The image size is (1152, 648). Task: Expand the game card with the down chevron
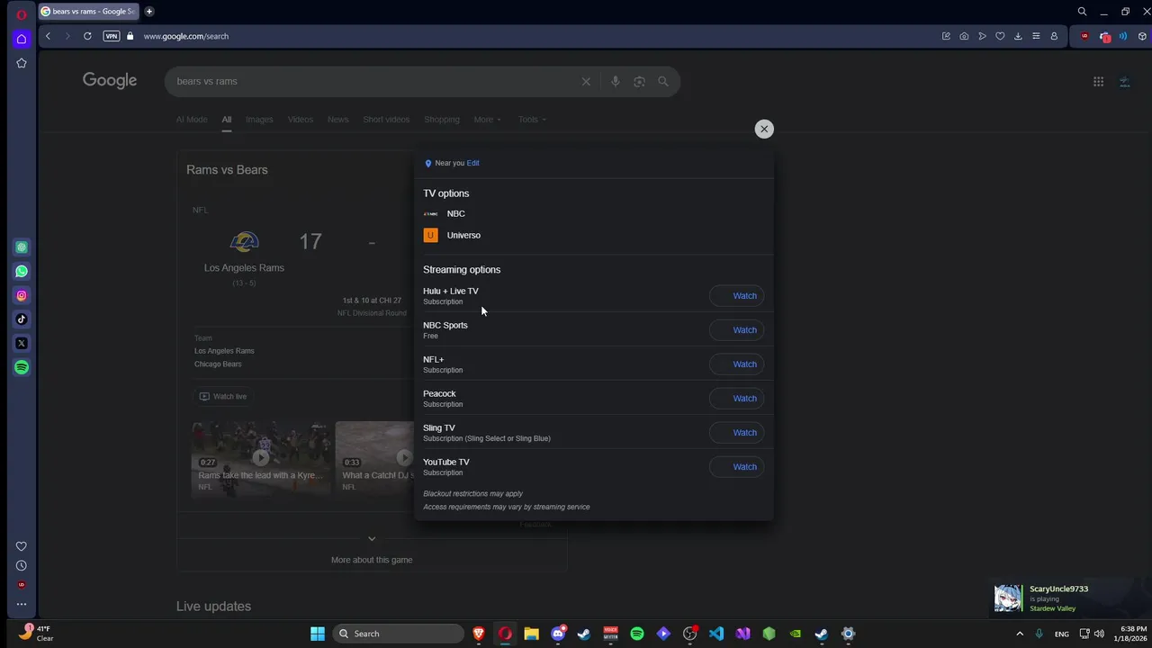pos(372,538)
